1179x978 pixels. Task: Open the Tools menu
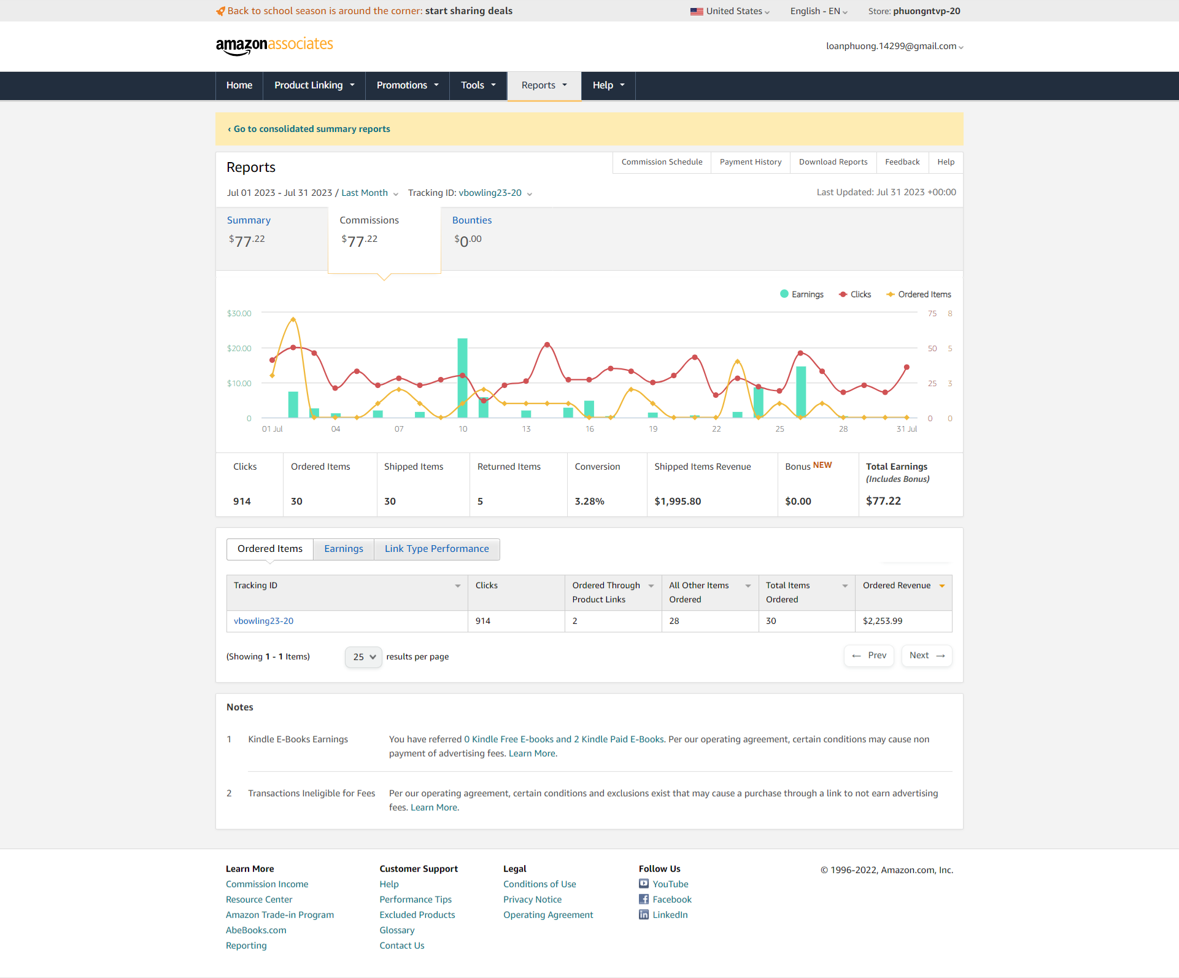coord(478,85)
